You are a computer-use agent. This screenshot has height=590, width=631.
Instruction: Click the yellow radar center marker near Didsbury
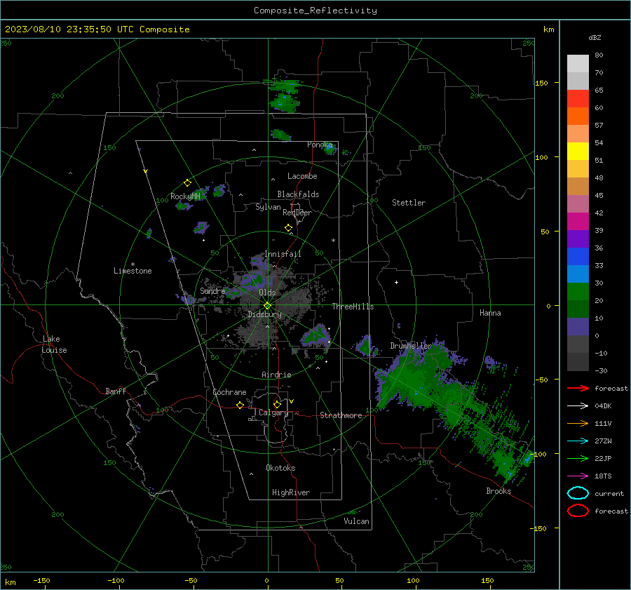pos(267,306)
